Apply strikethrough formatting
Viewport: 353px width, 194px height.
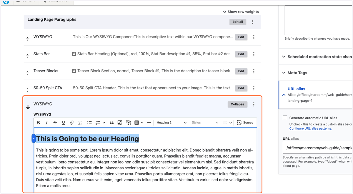pyautogui.click(x=55, y=123)
